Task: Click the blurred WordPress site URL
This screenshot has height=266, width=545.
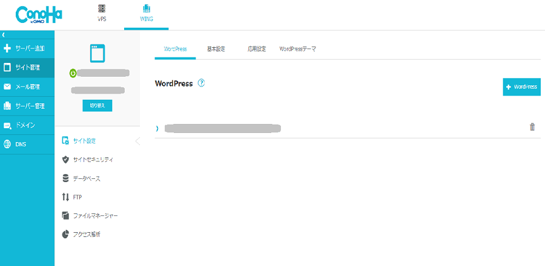Action: 222,128
